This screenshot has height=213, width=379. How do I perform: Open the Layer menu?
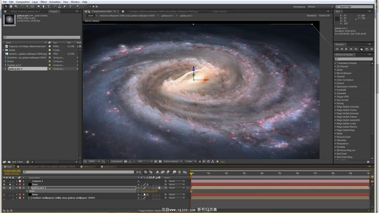[35, 2]
